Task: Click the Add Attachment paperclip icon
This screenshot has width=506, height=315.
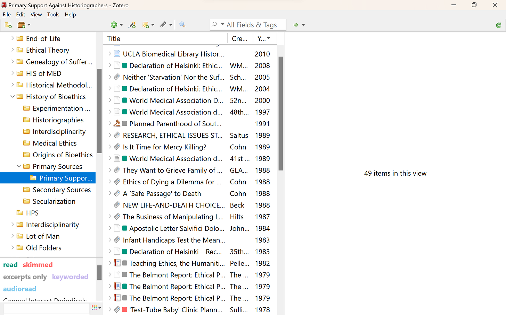Action: coord(163,25)
